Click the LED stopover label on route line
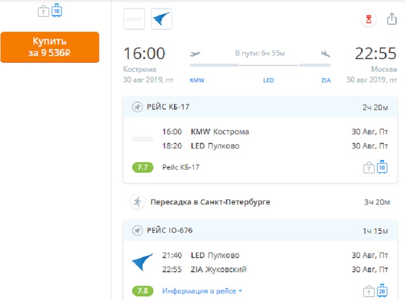 [268, 80]
